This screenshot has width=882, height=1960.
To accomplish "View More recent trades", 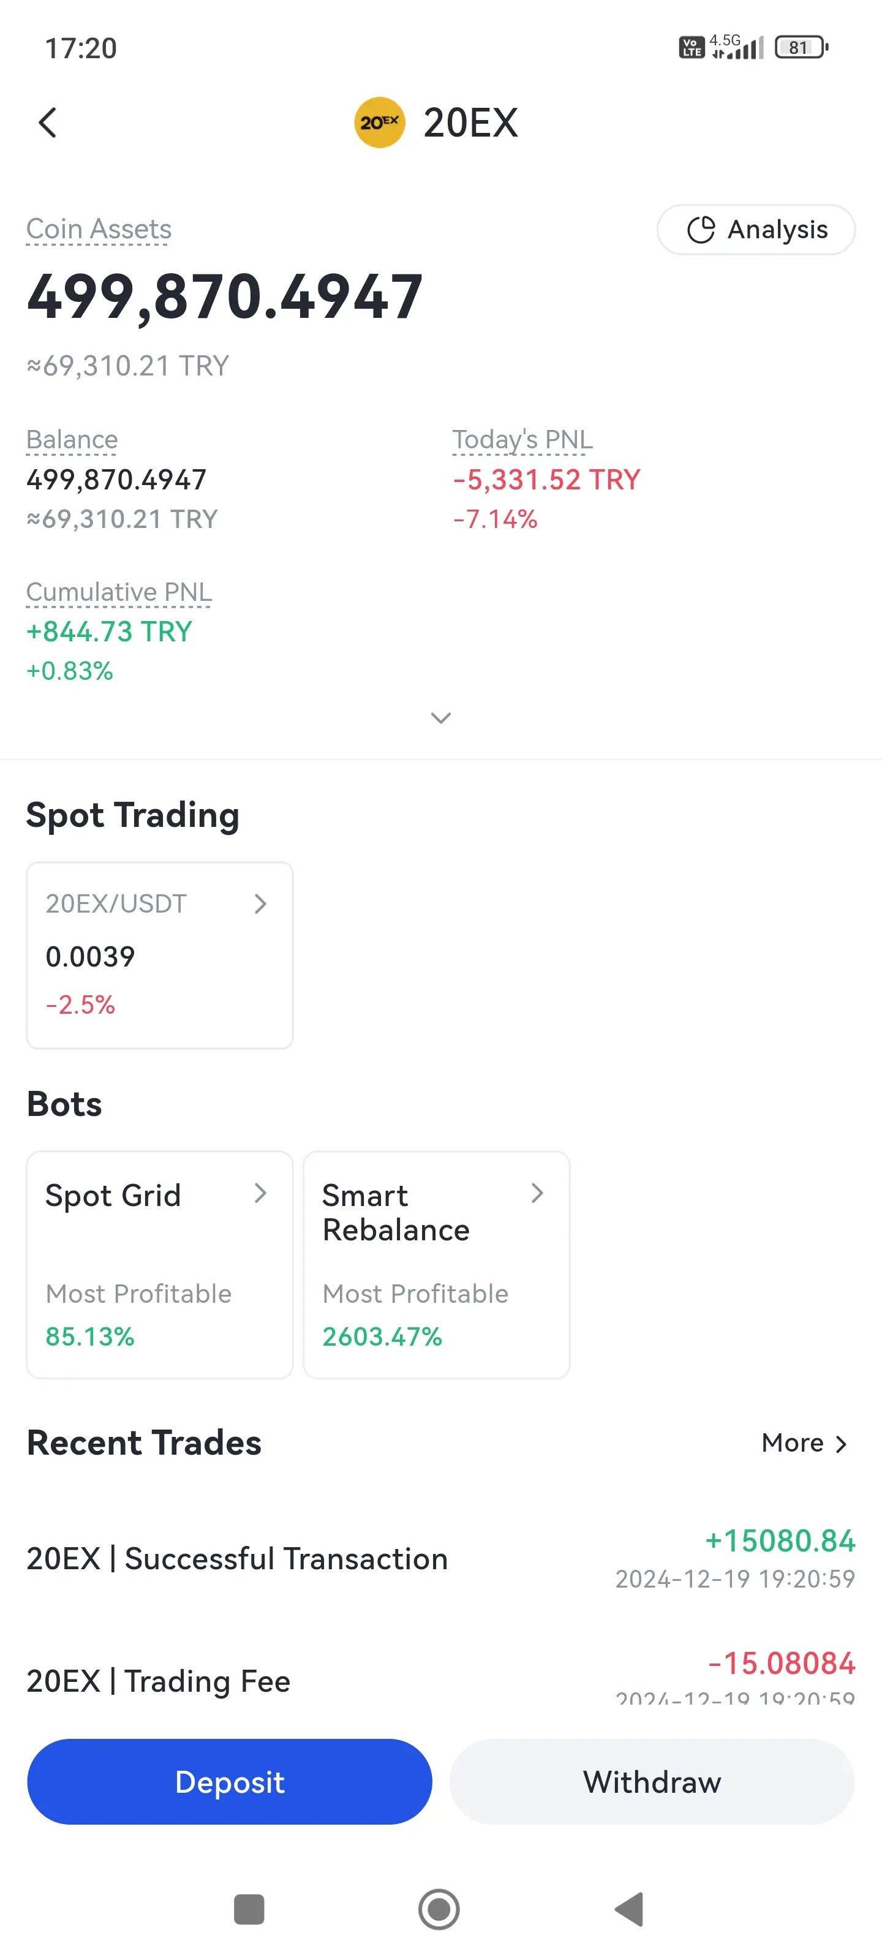I will [x=804, y=1442].
